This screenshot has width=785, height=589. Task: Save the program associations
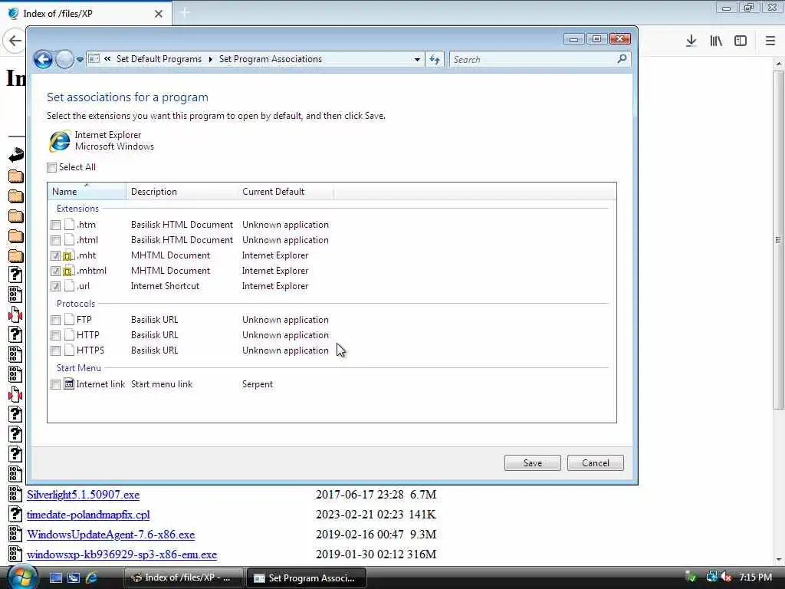pyautogui.click(x=532, y=462)
